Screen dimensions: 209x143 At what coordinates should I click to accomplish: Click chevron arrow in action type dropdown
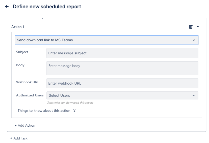click(x=194, y=40)
